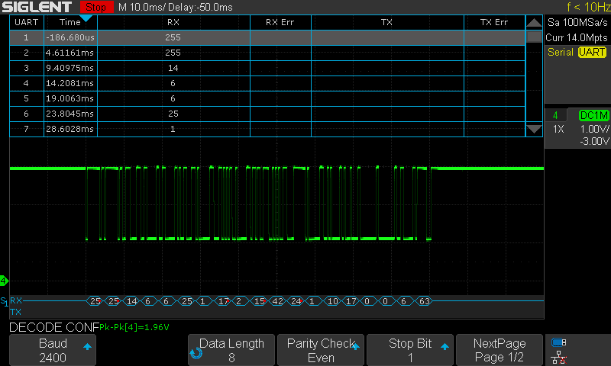Click the yellow UART serial badge
The width and height of the screenshot is (611, 366).
coord(592,52)
